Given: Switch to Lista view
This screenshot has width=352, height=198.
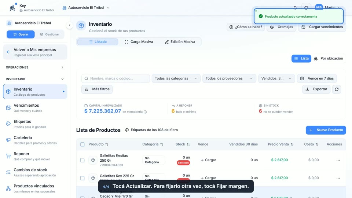Looking at the screenshot, I should [x=301, y=59].
